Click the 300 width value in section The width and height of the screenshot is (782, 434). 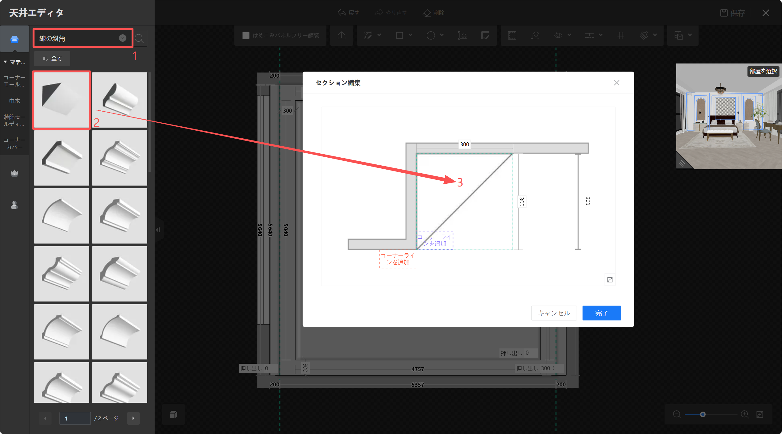click(464, 144)
